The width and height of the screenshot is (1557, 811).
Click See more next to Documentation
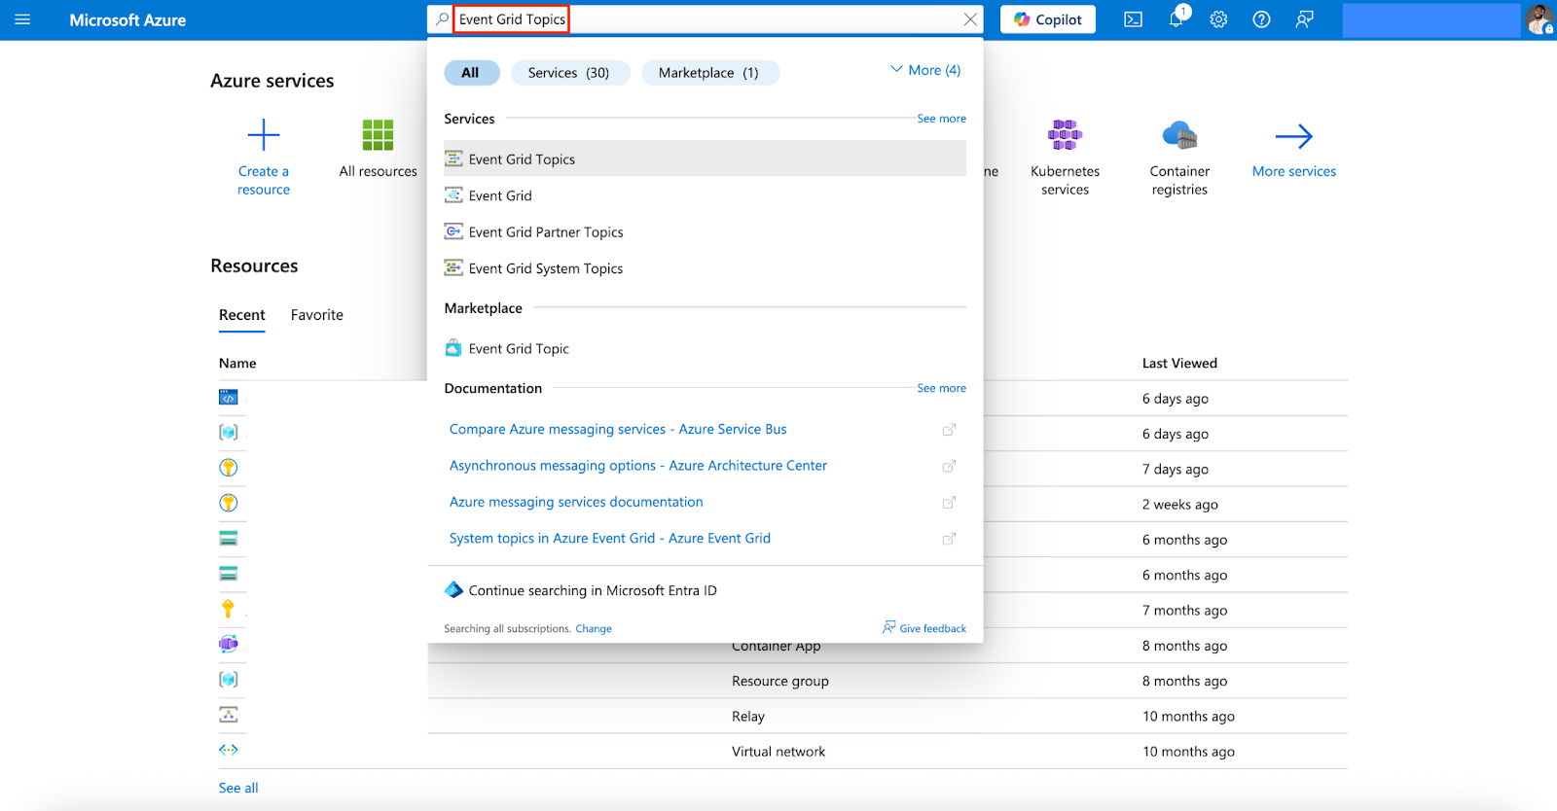click(941, 388)
